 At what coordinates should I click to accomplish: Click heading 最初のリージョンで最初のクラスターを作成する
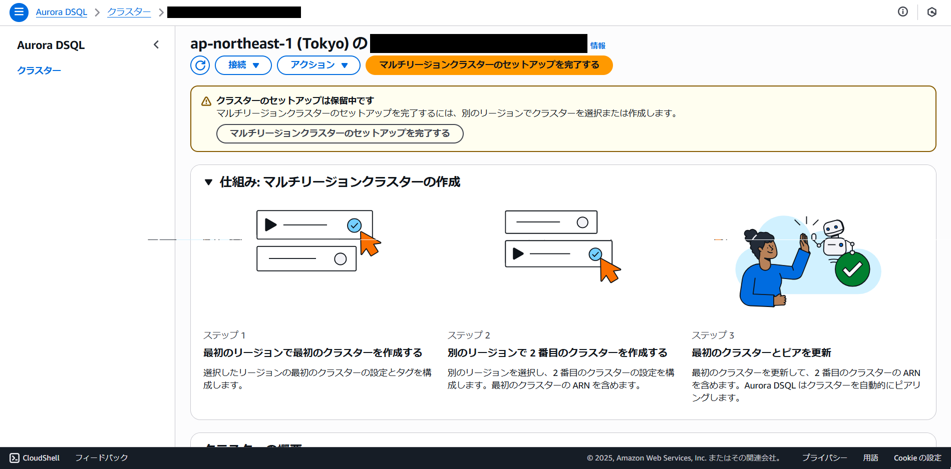click(x=313, y=353)
